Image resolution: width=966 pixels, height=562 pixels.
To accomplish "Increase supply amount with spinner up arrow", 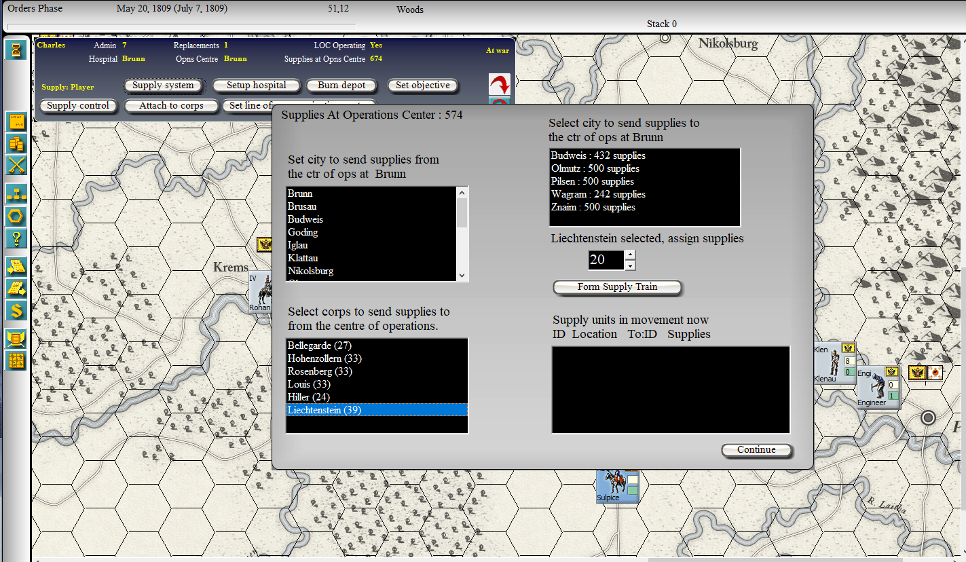I will (x=630, y=255).
